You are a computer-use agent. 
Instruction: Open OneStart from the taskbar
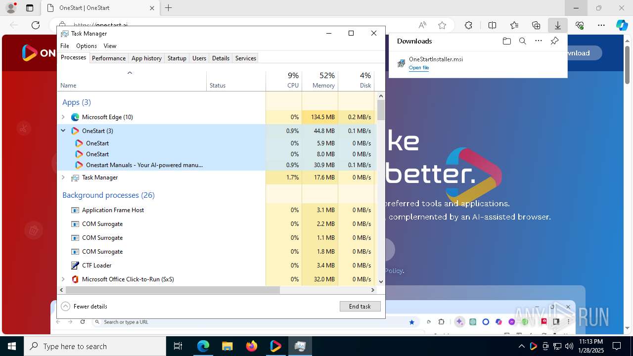click(x=275, y=346)
